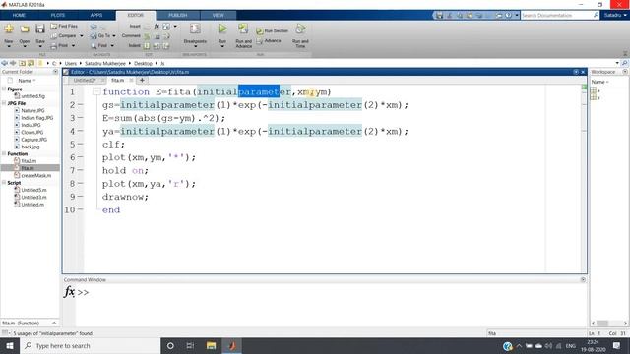
Task: Click Run Section button
Action: tap(272, 30)
